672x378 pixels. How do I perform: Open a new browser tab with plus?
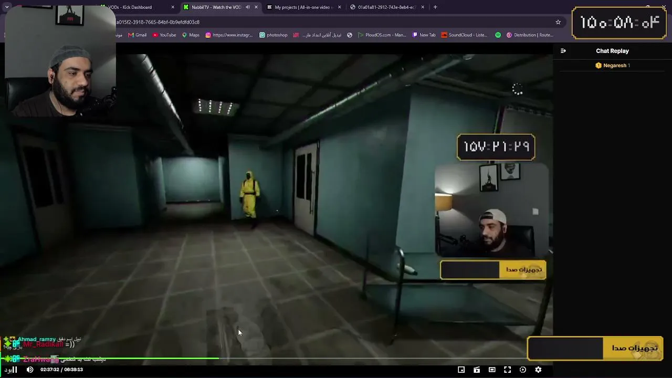[x=435, y=7]
